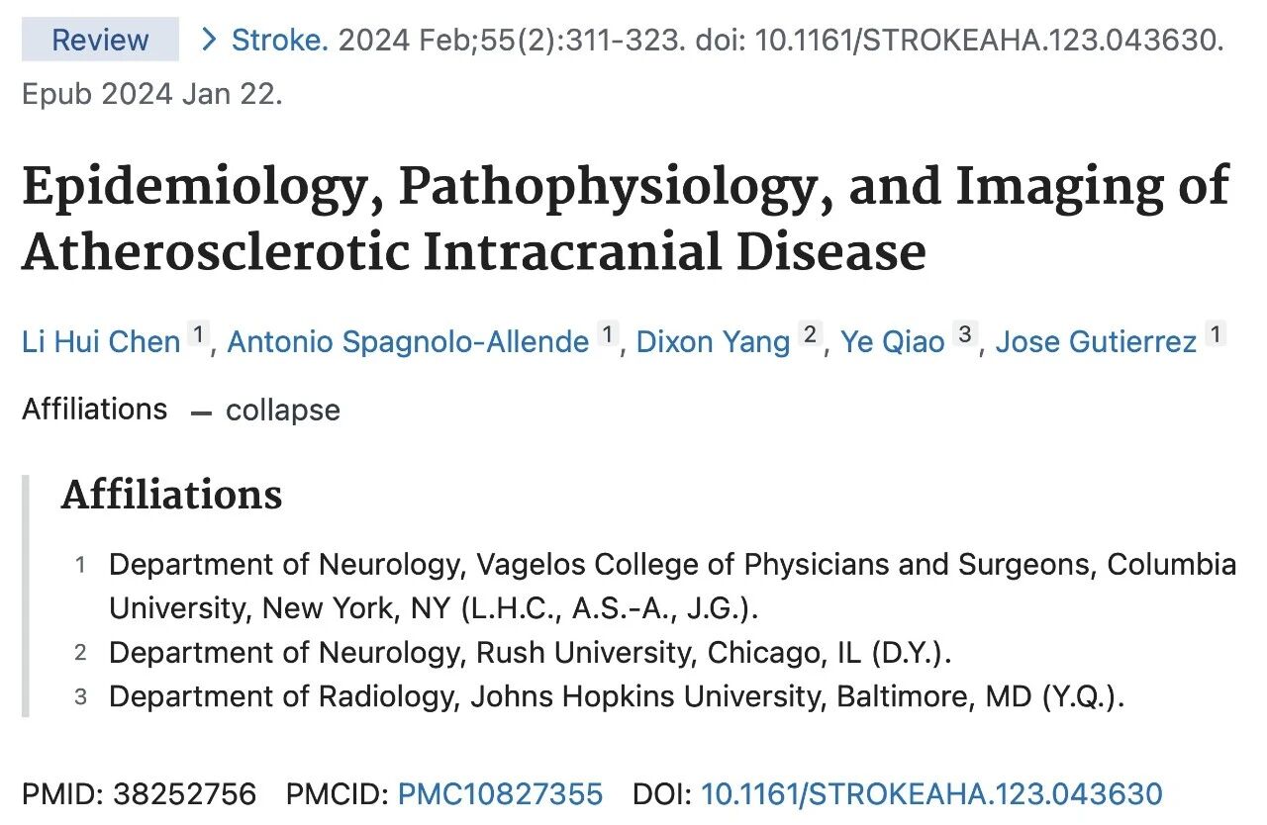Click the Johns Hopkins University affiliation entry
This screenshot has width=1267, height=825.
coord(617,696)
